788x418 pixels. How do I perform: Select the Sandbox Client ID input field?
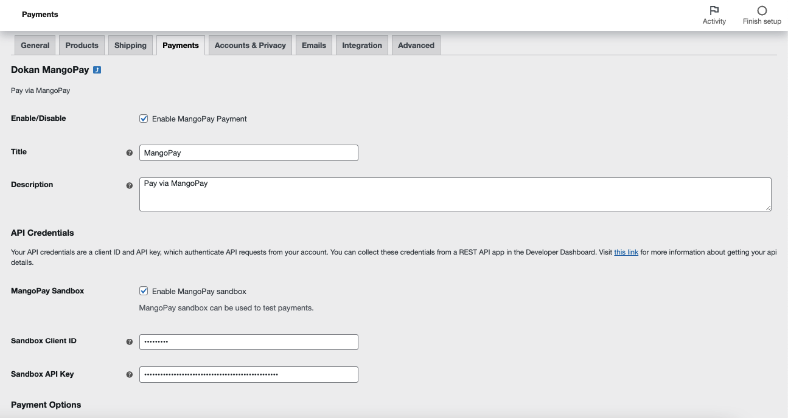click(248, 341)
